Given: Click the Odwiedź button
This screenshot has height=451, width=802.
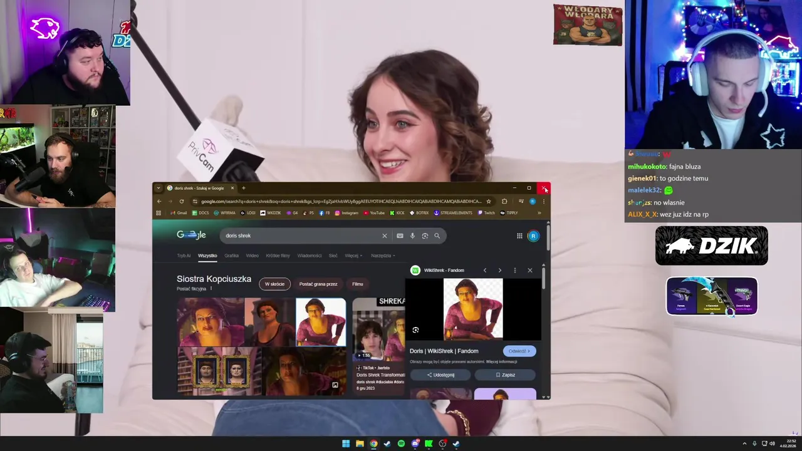Looking at the screenshot, I should [519, 351].
